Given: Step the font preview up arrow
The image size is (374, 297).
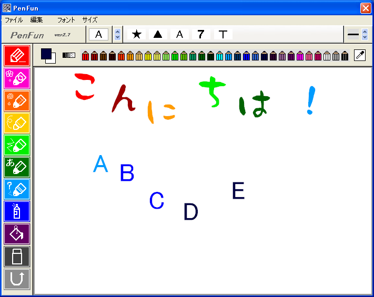Looking at the screenshot, I should (117, 32).
